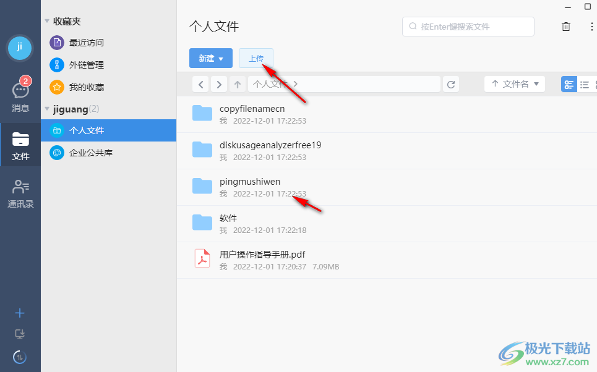Go up to parent folder
The image size is (597, 372).
click(x=237, y=84)
